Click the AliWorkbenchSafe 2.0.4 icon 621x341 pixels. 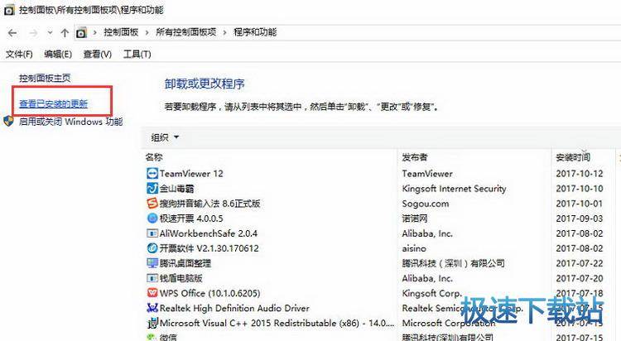tap(152, 233)
